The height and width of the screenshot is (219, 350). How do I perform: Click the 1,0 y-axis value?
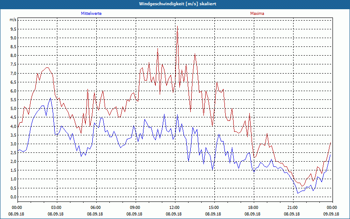[x=13, y=179]
